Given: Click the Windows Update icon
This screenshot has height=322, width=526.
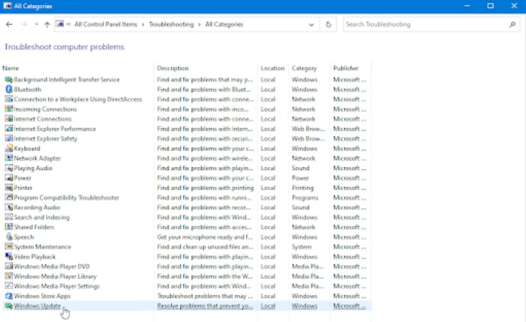Looking at the screenshot, I should click(x=9, y=306).
